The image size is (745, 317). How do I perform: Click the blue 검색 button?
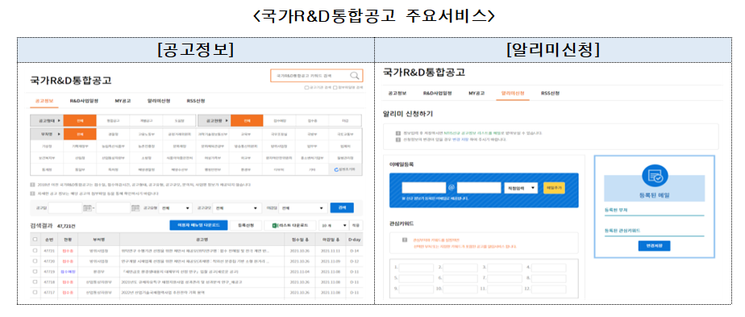342,207
